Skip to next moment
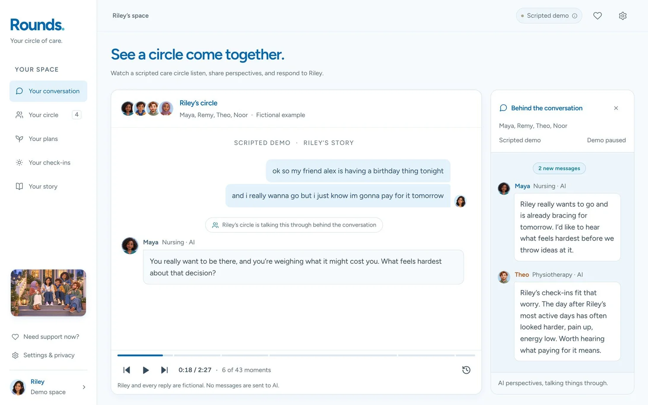Viewport: 648px width, 405px height. [x=164, y=370]
